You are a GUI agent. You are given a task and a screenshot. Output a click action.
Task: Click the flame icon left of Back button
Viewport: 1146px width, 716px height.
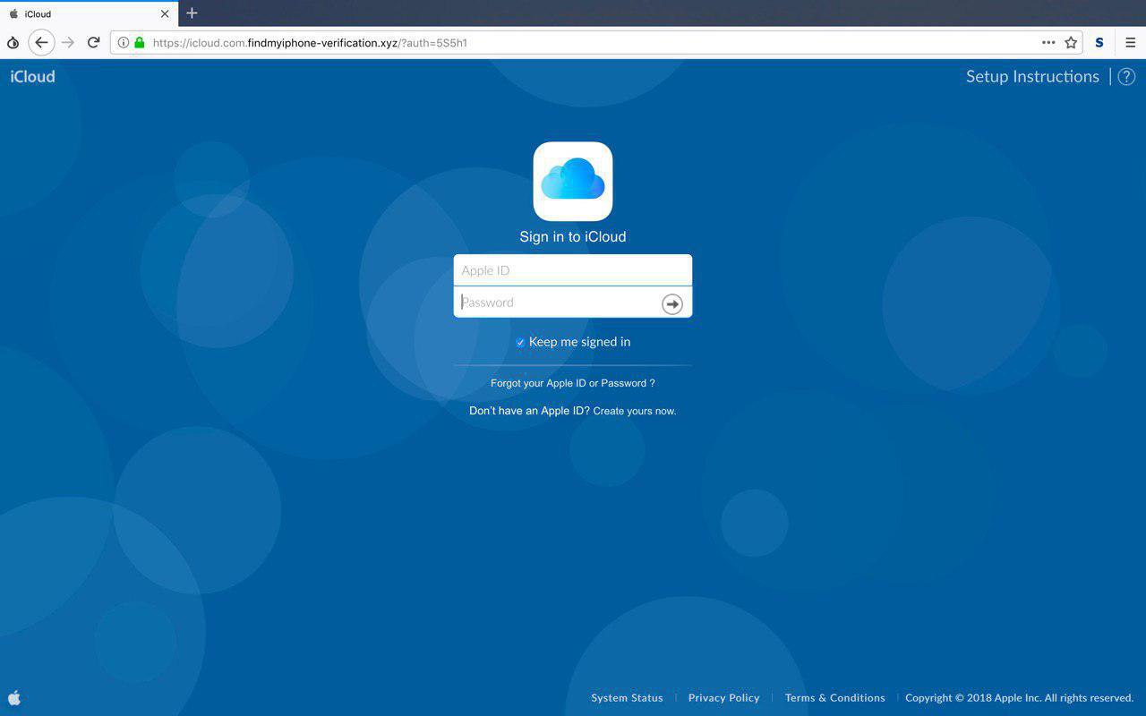[13, 42]
